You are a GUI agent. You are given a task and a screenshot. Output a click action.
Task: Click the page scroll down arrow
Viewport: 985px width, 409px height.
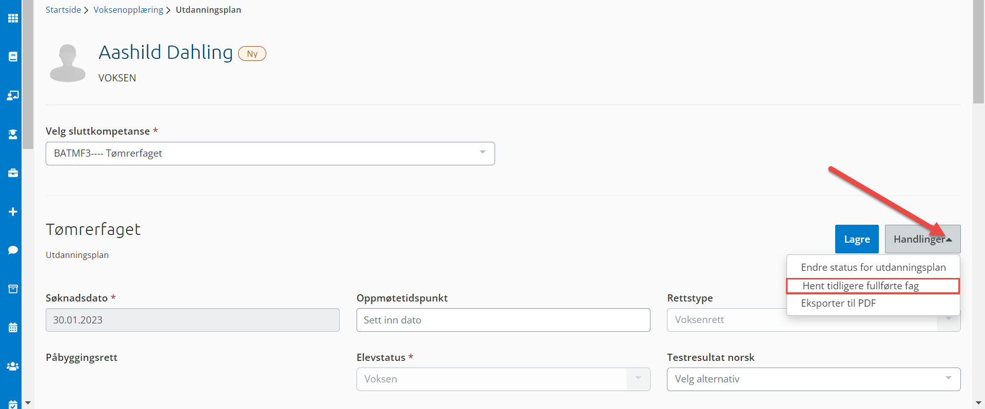979,403
